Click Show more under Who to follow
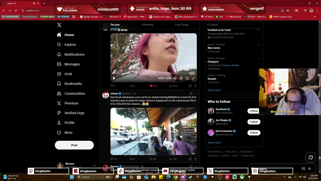This screenshot has width=321, height=181. pos(214,143)
